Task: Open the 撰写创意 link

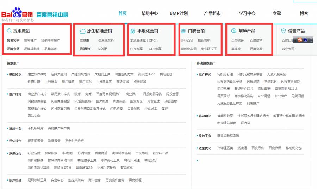Action: click(x=166, y=74)
